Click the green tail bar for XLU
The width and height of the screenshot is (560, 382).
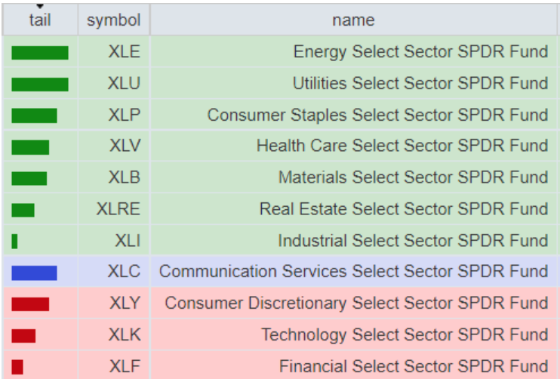click(39, 85)
